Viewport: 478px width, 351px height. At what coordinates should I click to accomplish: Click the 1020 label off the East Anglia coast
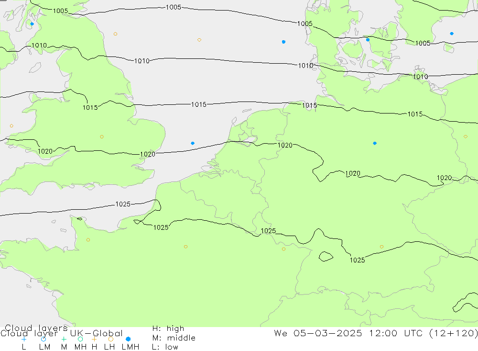tap(148, 154)
